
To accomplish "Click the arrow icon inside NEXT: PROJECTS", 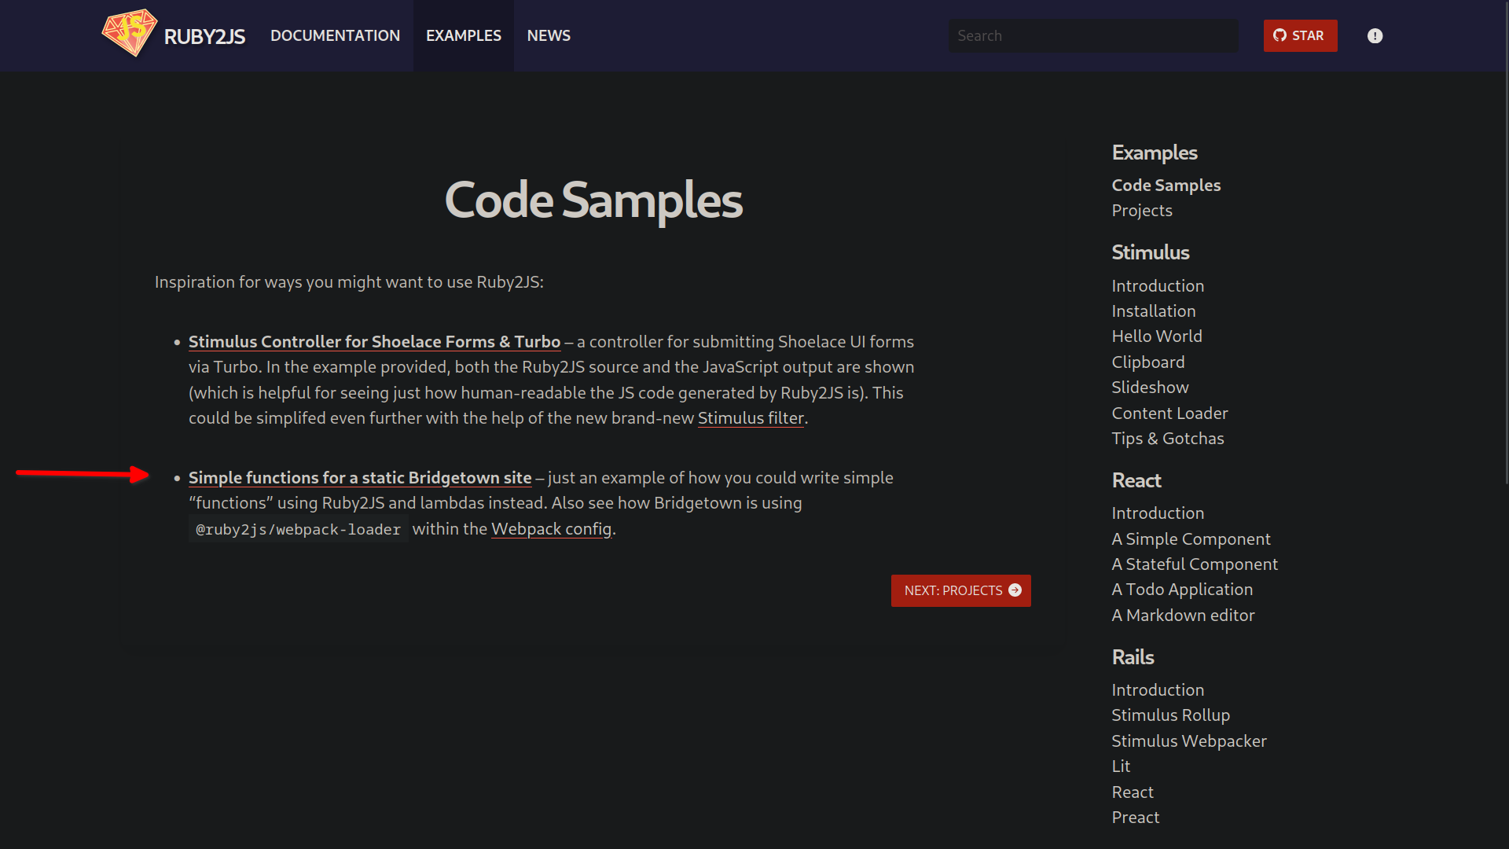I will pyautogui.click(x=1016, y=590).
